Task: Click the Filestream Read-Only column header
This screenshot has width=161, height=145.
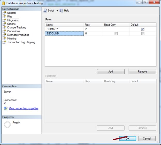Action: [116, 81]
